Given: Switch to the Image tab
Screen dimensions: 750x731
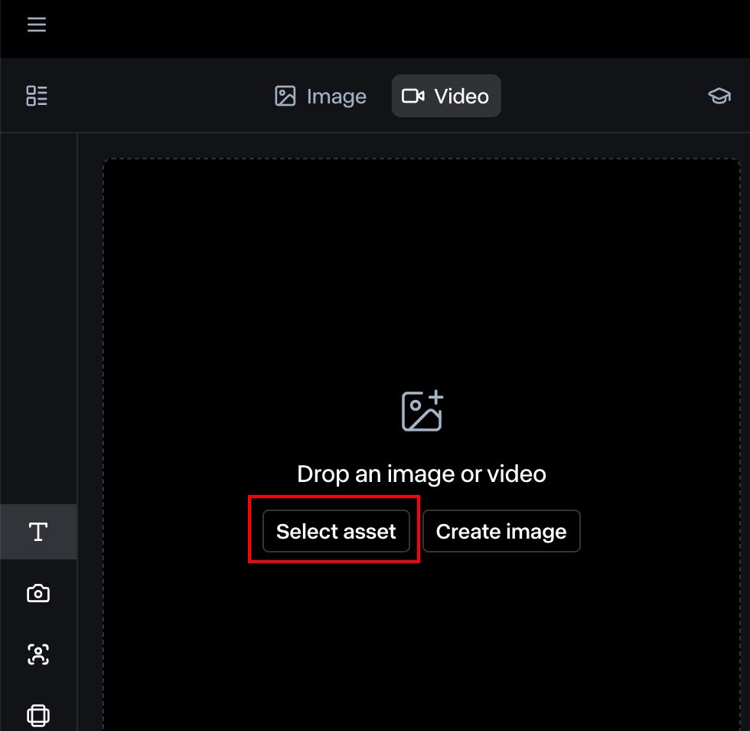Looking at the screenshot, I should tap(321, 97).
